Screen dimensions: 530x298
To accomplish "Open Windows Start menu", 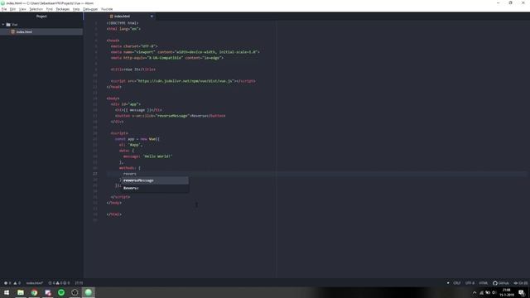I will pyautogui.click(x=7, y=292).
